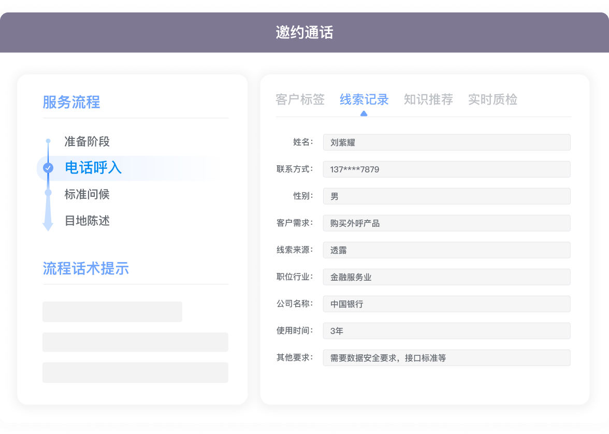609x434 pixels.
Task: Switch to the 客户标签 tab
Action: (300, 99)
